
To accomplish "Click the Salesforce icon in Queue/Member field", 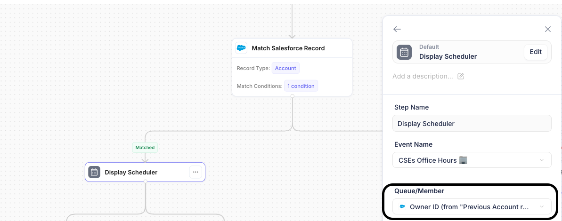I will click(402, 207).
